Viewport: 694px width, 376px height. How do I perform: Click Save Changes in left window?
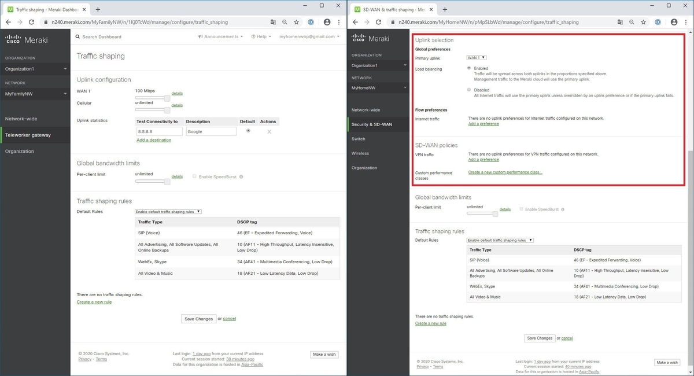(x=198, y=319)
